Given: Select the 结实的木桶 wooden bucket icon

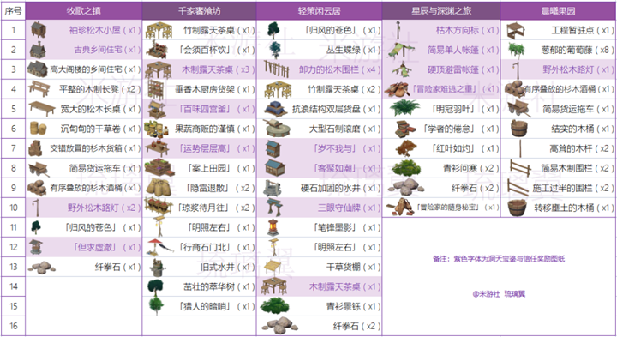Looking at the screenshot, I should coord(519,129).
